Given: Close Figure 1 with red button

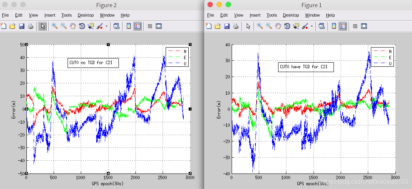Looking at the screenshot, I should [210, 5].
